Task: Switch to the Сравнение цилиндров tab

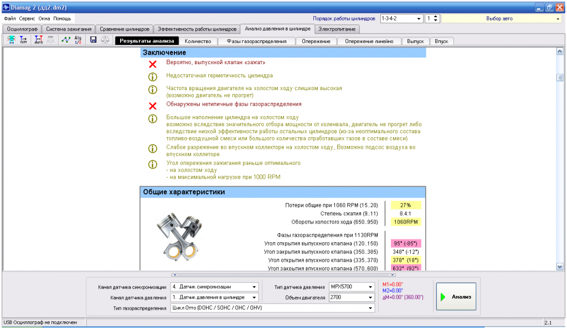Action: click(125, 29)
